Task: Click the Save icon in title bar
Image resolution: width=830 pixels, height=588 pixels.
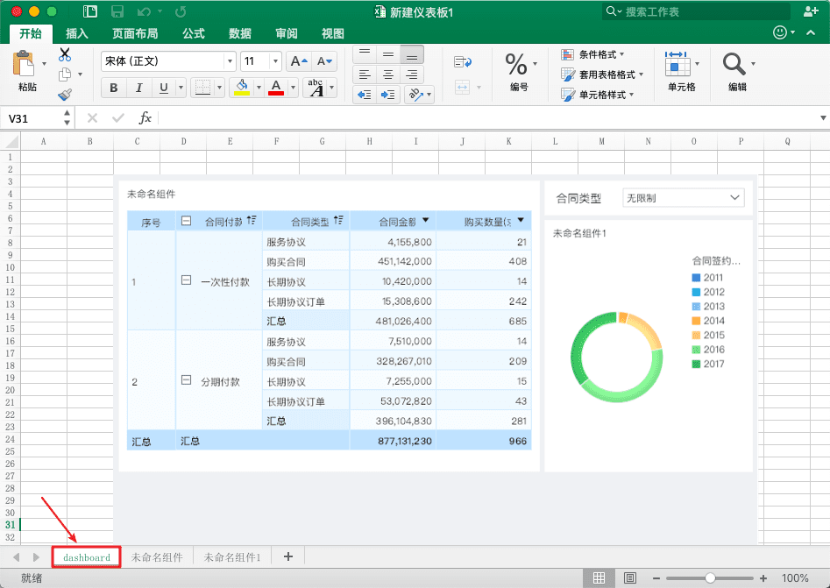Action: [x=119, y=11]
